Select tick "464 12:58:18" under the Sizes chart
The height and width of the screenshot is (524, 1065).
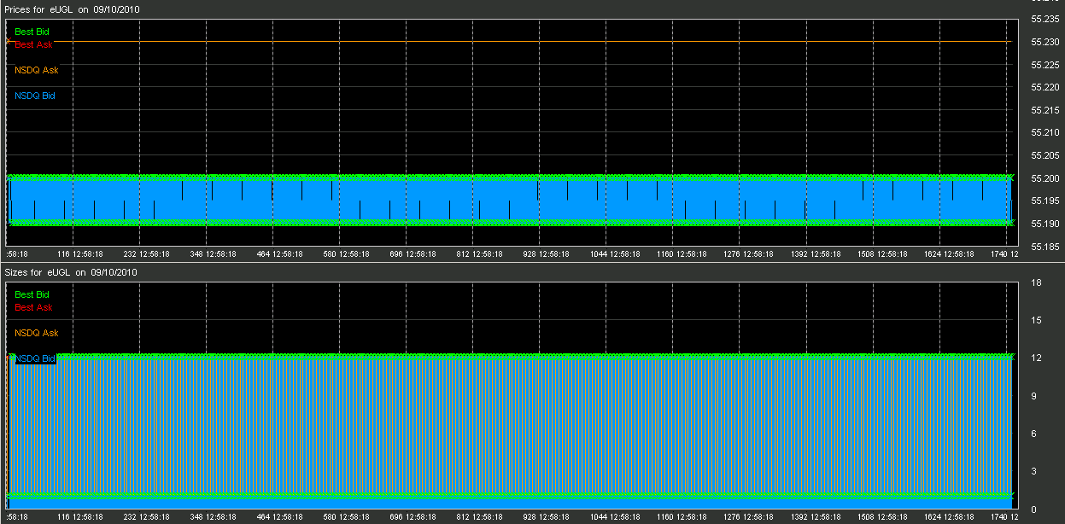point(280,517)
